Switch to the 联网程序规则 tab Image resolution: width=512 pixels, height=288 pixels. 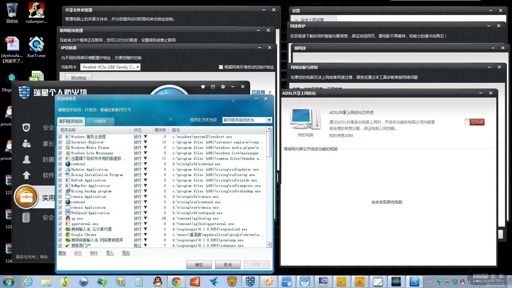click(x=71, y=121)
